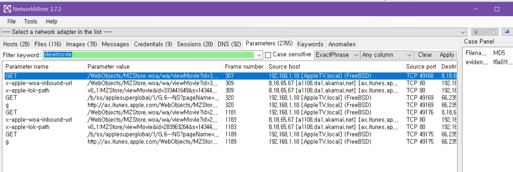The width and height of the screenshot is (513, 172).
Task: Switch to the Anomalies tab
Action: coord(342,44)
